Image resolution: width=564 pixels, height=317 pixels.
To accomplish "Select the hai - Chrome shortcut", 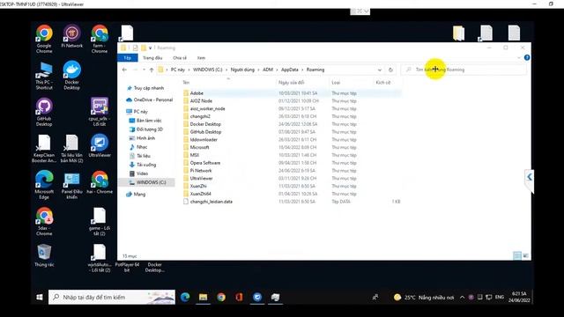I will [x=100, y=182].
